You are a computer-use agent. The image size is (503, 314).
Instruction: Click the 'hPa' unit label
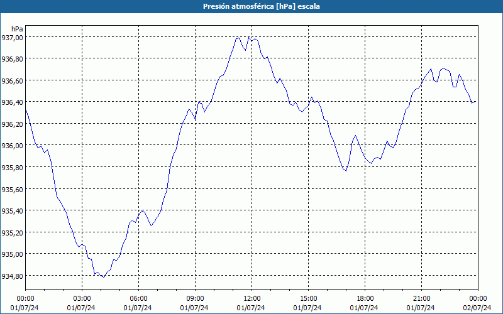pyautogui.click(x=17, y=28)
